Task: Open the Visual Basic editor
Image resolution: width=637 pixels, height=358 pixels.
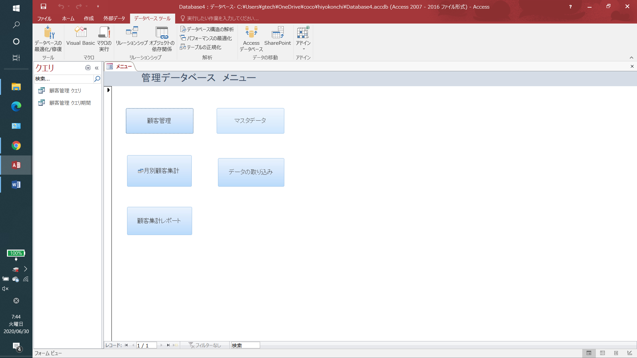Action: tap(81, 33)
